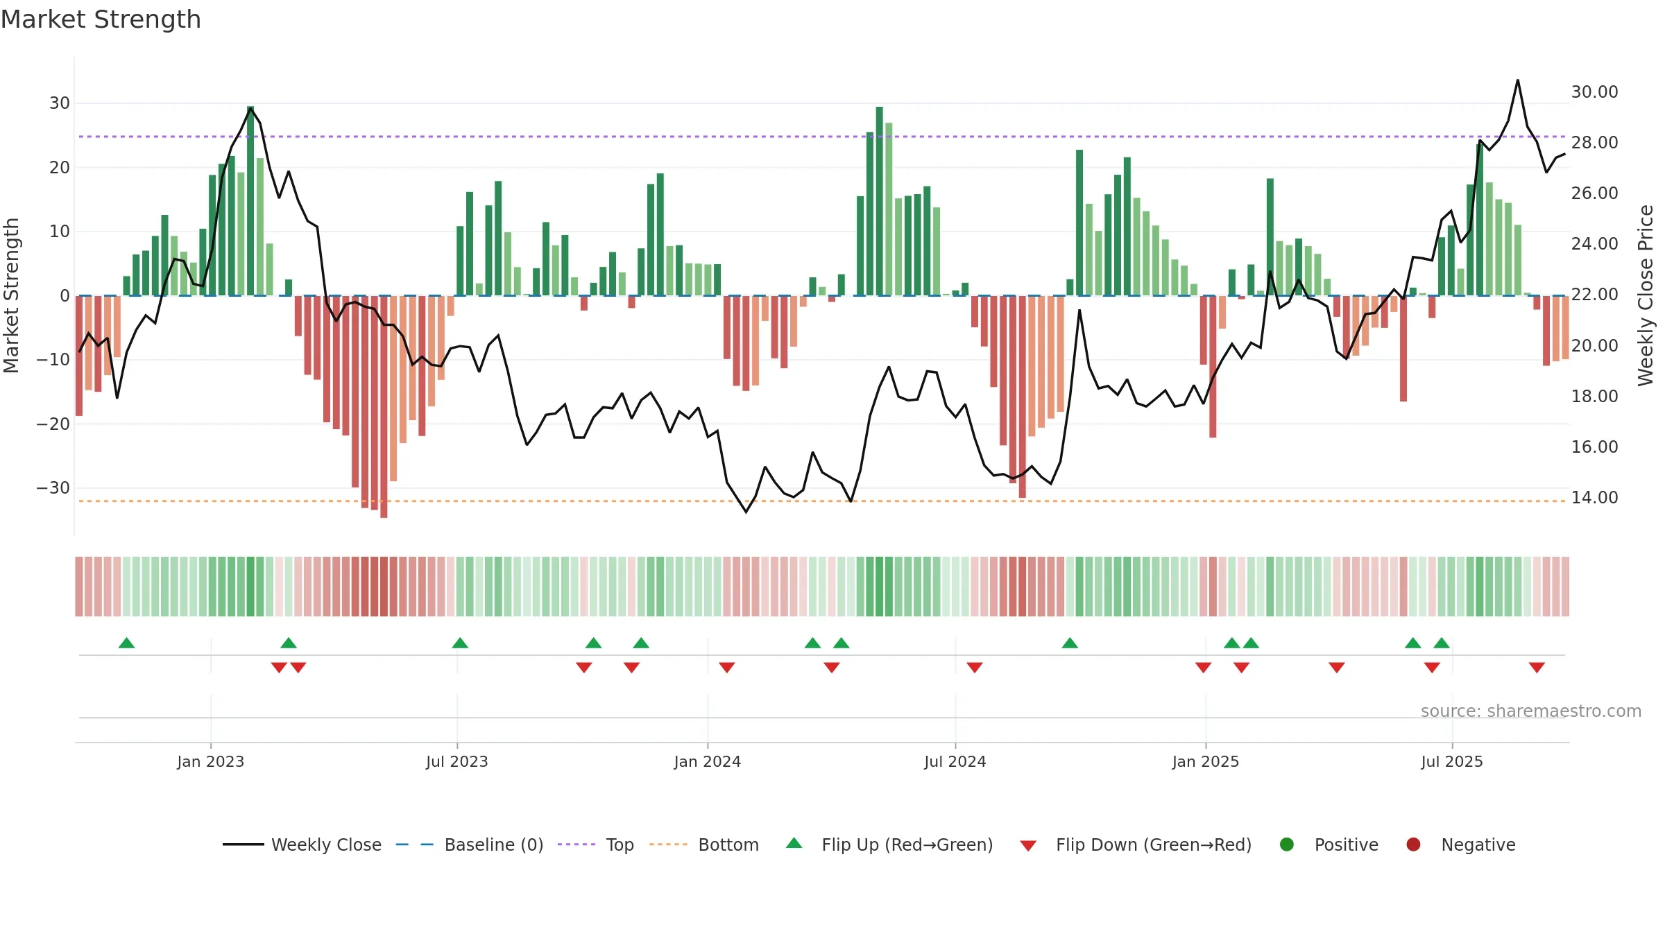Image resolution: width=1665 pixels, height=936 pixels.
Task: Click the '16.00' price tick on the right axis
Action: 1595,447
